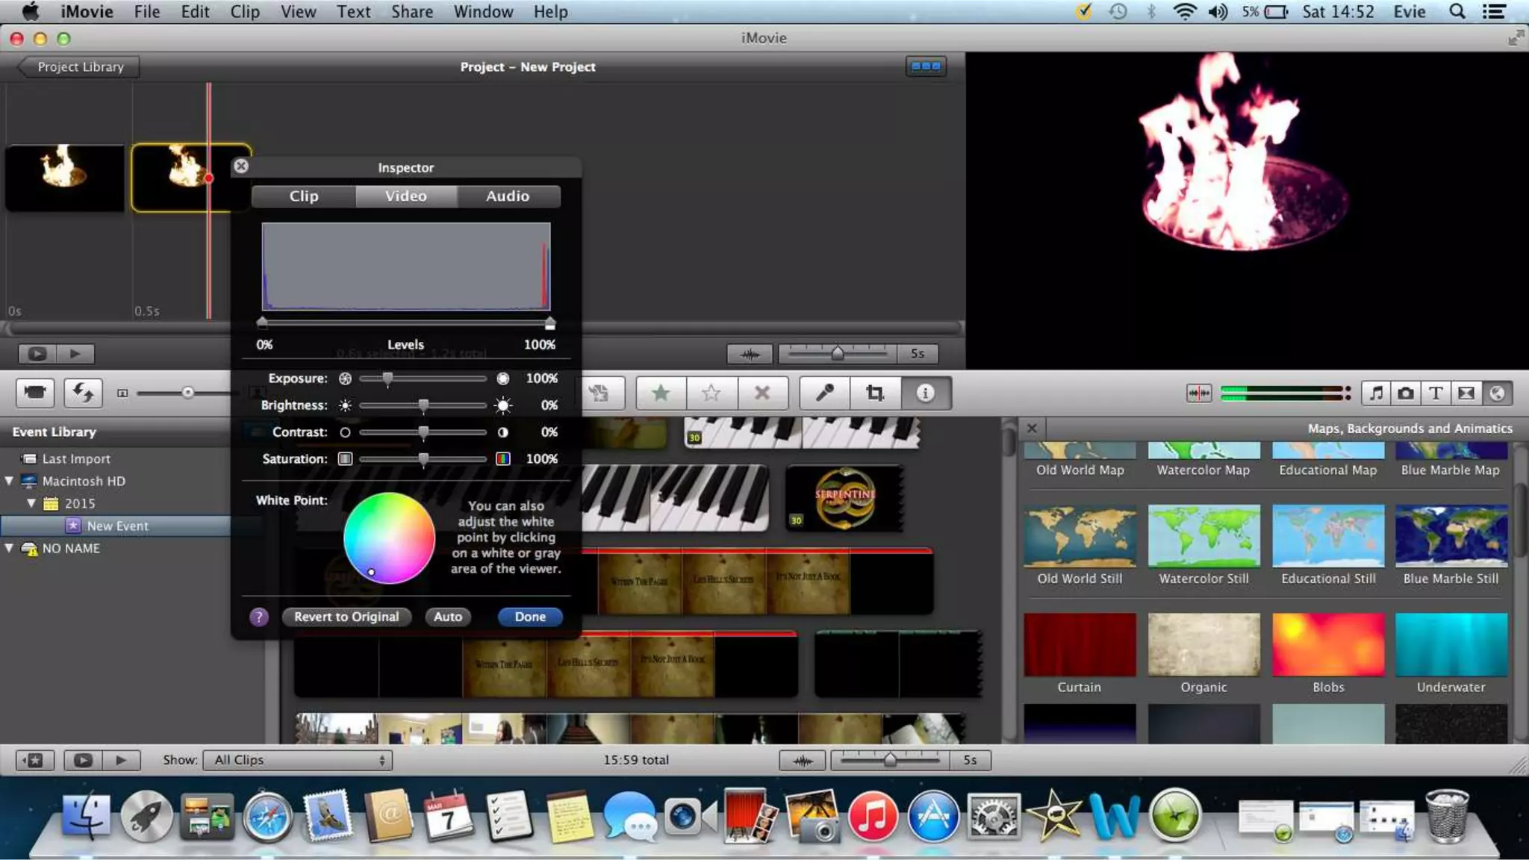Viewport: 1529px width, 860px height.
Task: Open the voiceover microphone tool
Action: coord(824,393)
